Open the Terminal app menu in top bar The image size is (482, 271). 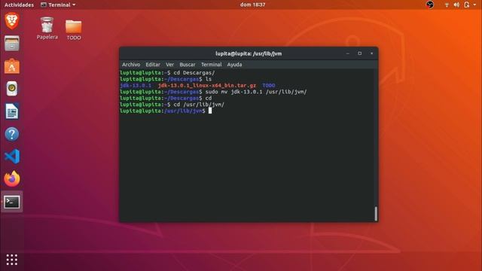point(58,5)
